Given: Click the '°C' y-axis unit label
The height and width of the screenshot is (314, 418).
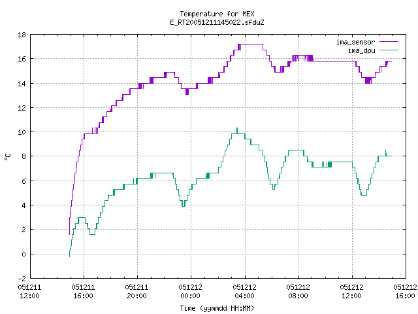Looking at the screenshot, I should tap(8, 157).
